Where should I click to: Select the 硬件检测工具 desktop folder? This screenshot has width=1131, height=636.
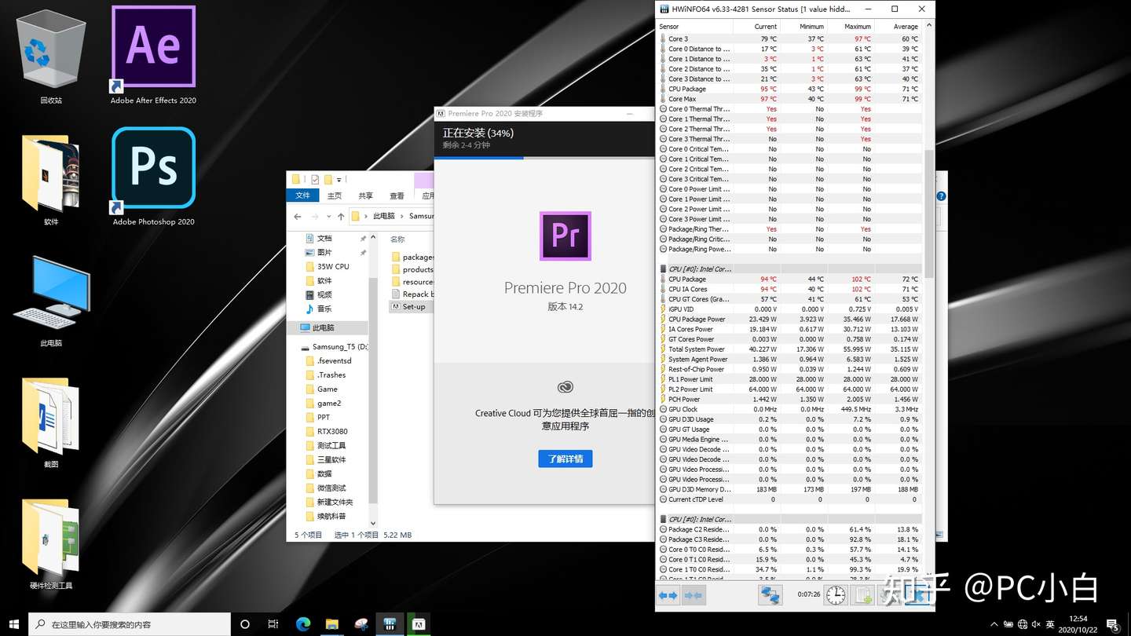click(x=51, y=543)
